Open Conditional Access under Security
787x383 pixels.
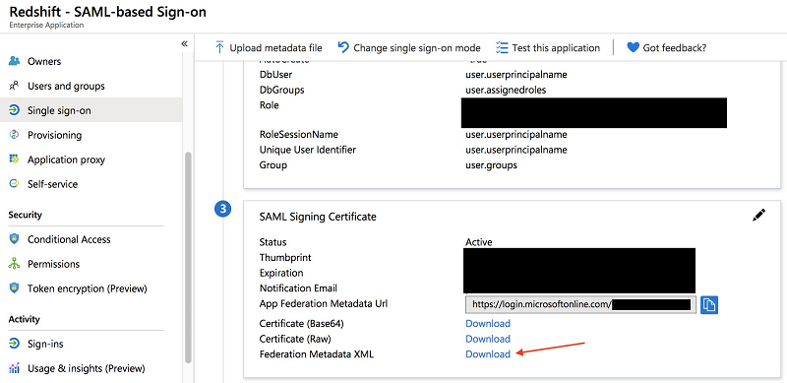point(60,240)
